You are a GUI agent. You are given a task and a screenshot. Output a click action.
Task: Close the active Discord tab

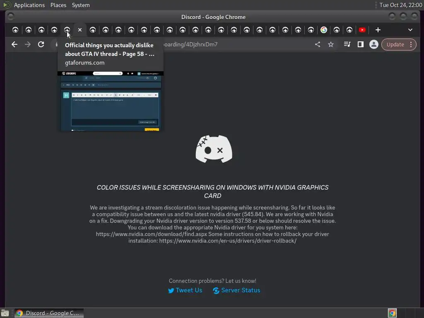[x=80, y=30]
